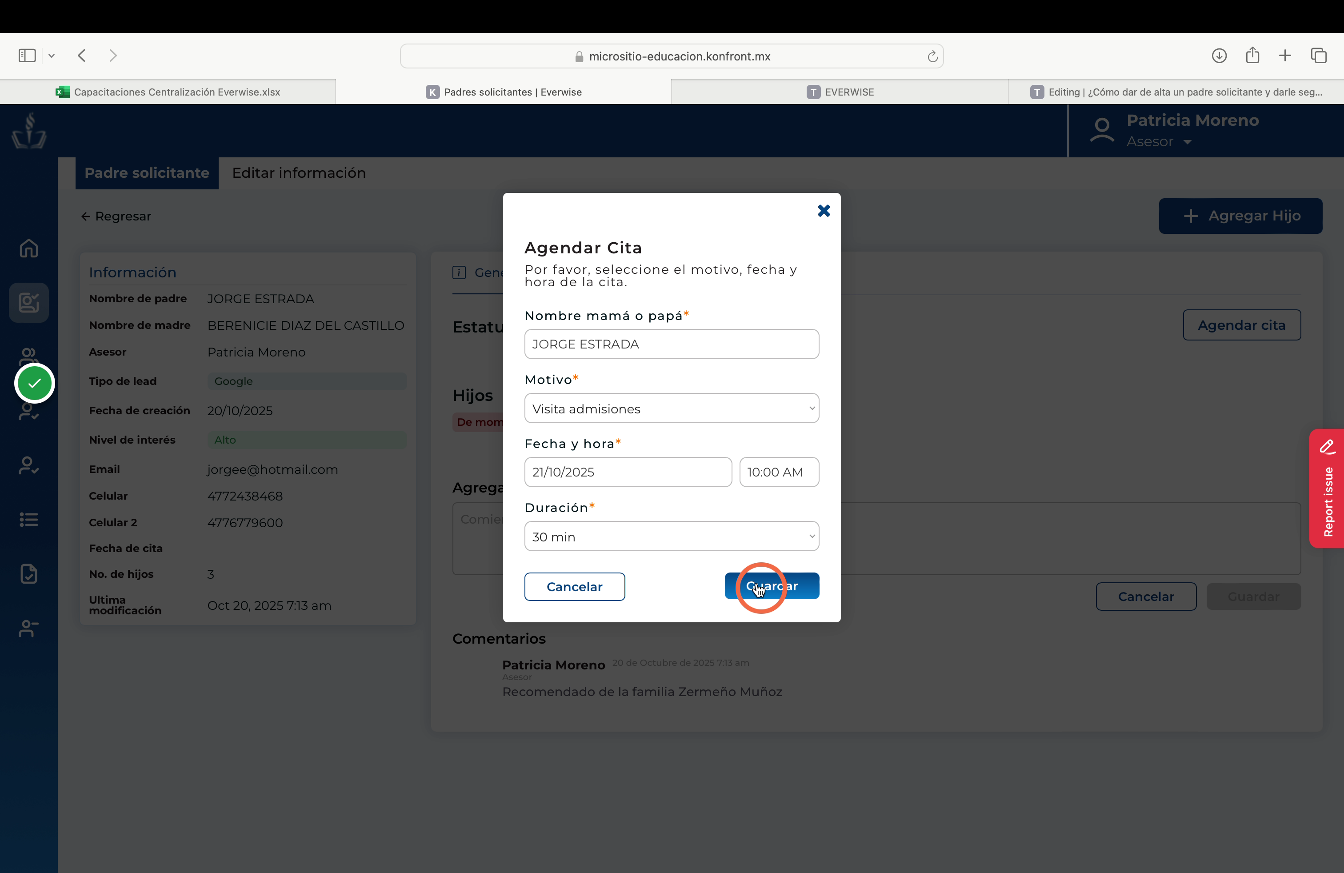Click the address bar micrositio-educacion.konfront.mx
1344x873 pixels.
point(672,56)
